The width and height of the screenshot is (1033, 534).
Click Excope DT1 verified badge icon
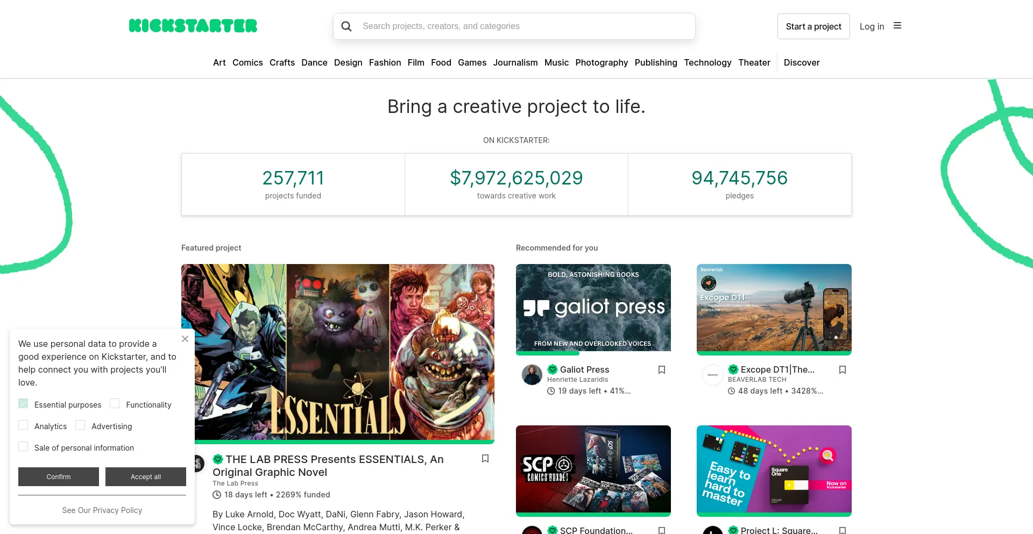coord(733,369)
